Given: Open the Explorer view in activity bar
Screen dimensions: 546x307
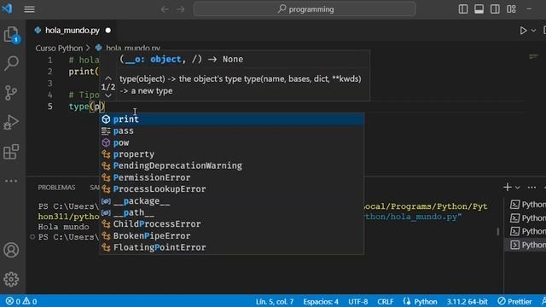Looking at the screenshot, I should click(x=11, y=35).
